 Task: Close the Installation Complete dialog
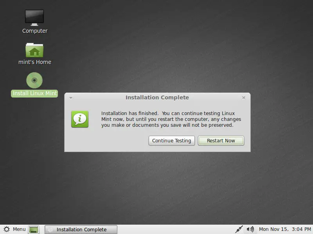(x=243, y=98)
